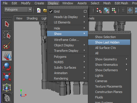
Task: Click the blue plus icon in status line
Action: tap(130, 10)
